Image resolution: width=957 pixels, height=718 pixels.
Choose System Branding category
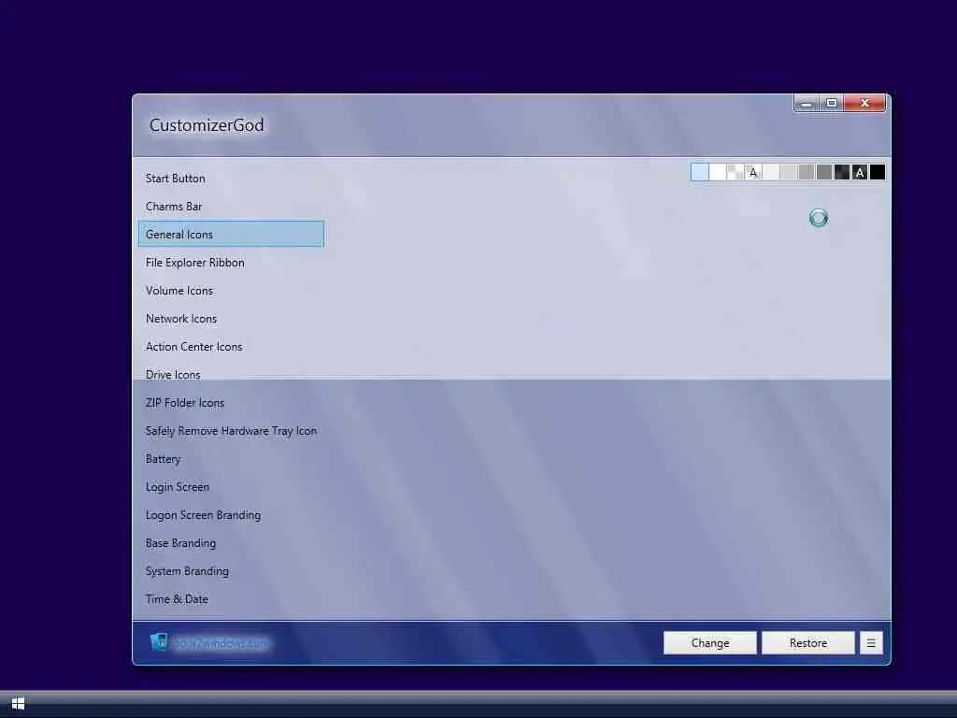[232, 571]
